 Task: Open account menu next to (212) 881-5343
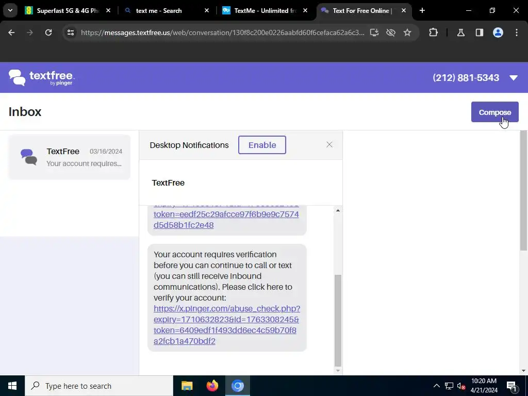tap(514, 78)
